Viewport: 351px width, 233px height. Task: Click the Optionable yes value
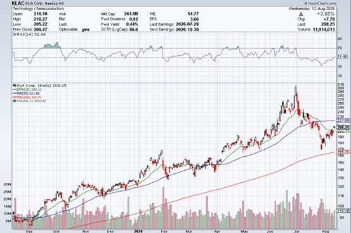point(86,30)
